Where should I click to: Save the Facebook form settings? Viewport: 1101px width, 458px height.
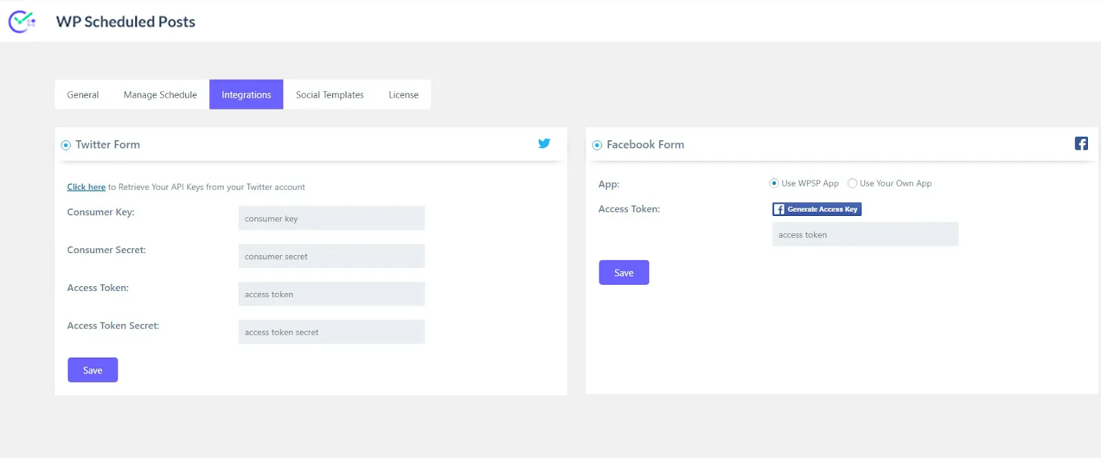623,273
